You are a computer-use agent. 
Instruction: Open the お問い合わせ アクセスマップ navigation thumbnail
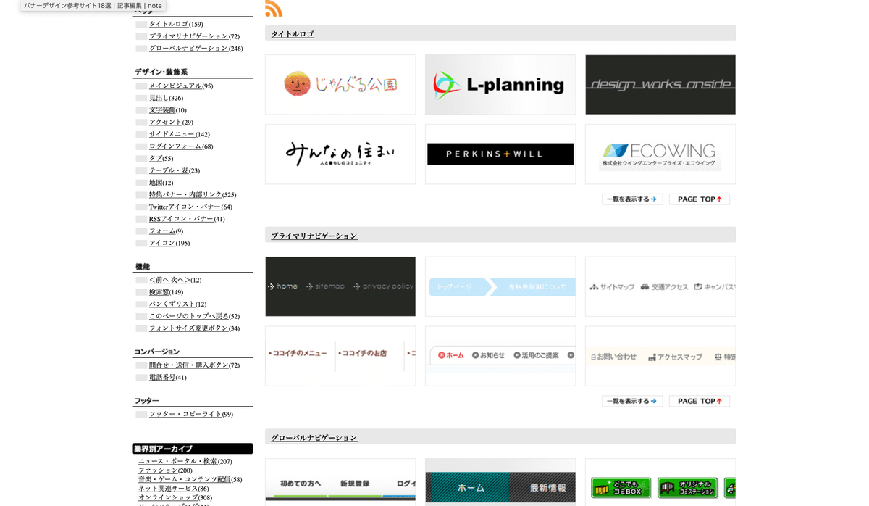[x=660, y=356]
